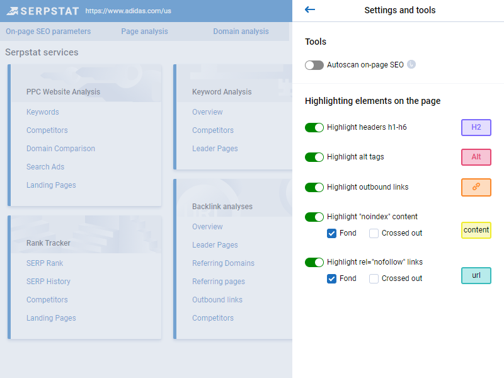Open Domain Comparison link
The height and width of the screenshot is (378, 504).
coord(60,149)
